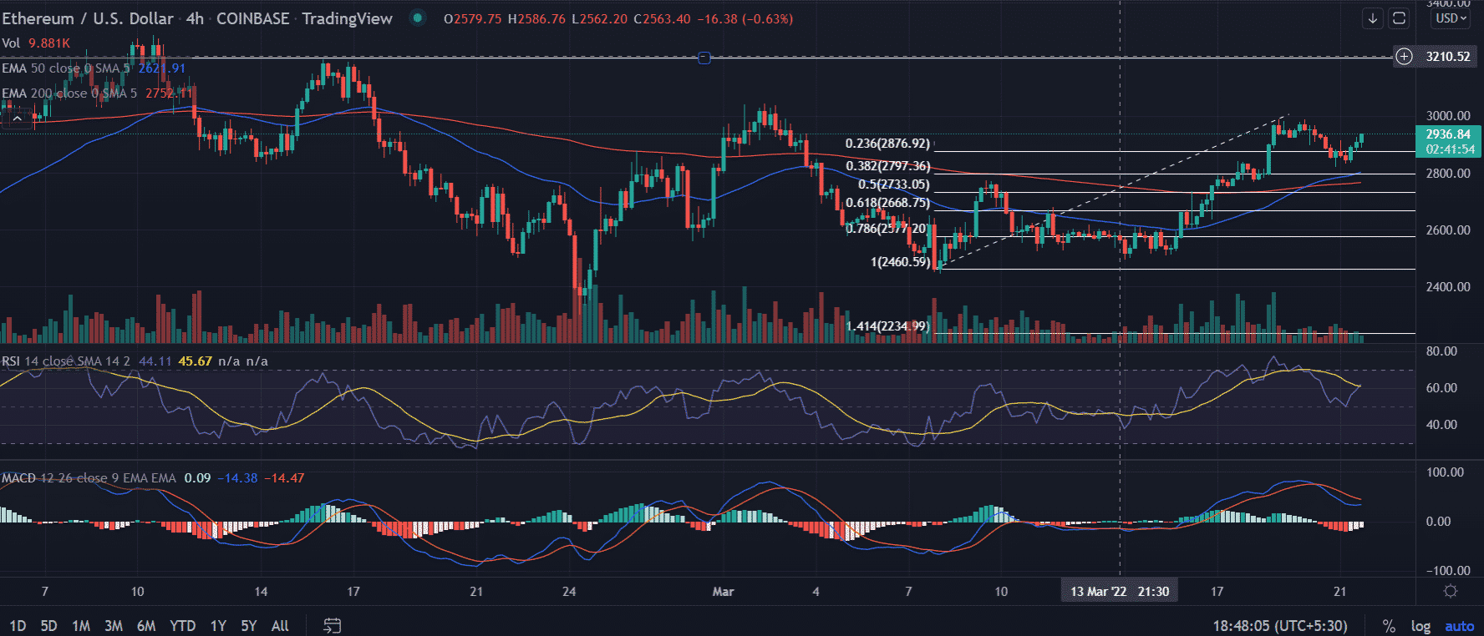Click the plus icon beside 3210.52

[1404, 57]
